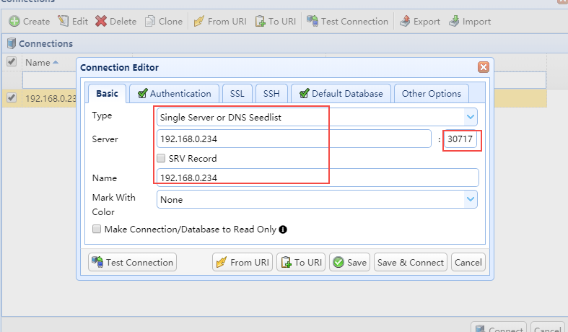Tick Make Connection/Database to Read Only
Screen dimensions: 568x332
[97, 229]
